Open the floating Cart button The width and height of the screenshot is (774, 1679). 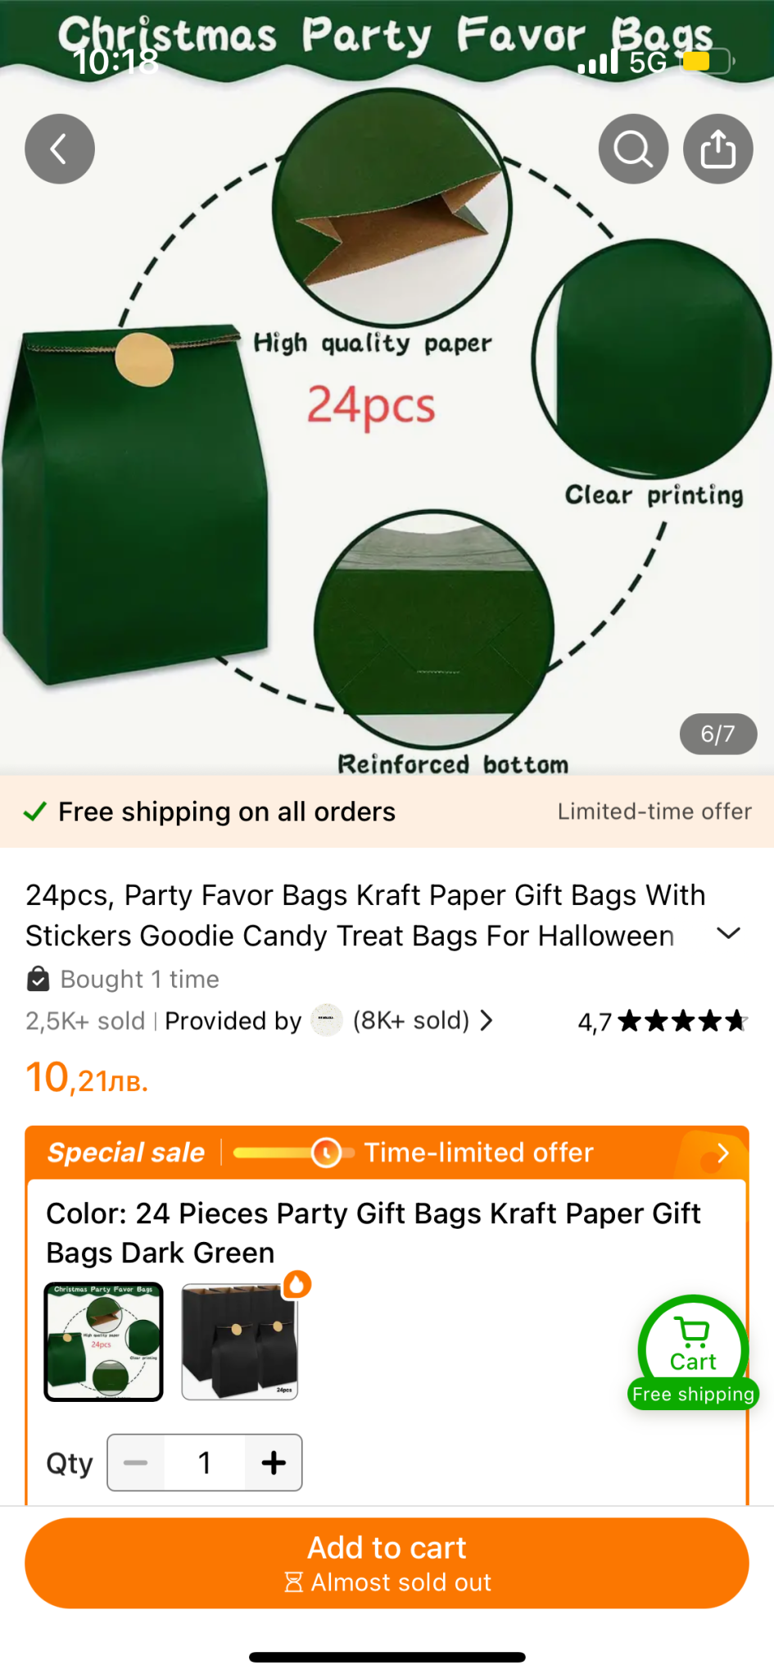click(693, 1350)
